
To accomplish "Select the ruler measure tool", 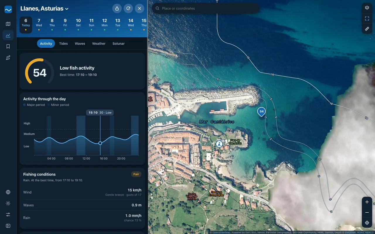I will 367,29.
